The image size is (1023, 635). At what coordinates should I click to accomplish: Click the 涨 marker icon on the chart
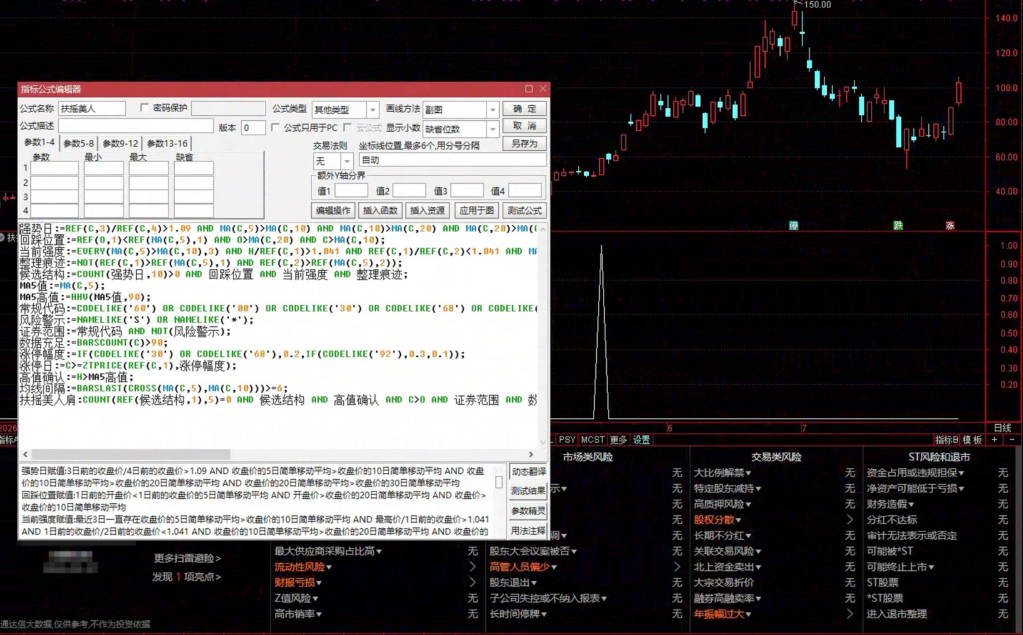click(950, 226)
